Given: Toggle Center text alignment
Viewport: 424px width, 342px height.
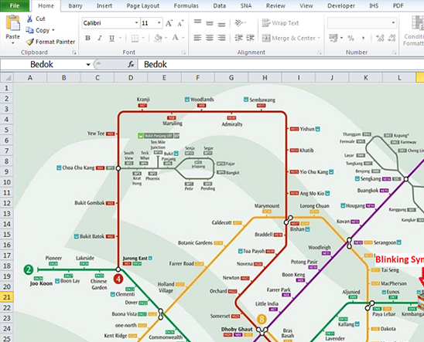Looking at the screenshot, I should (210, 38).
